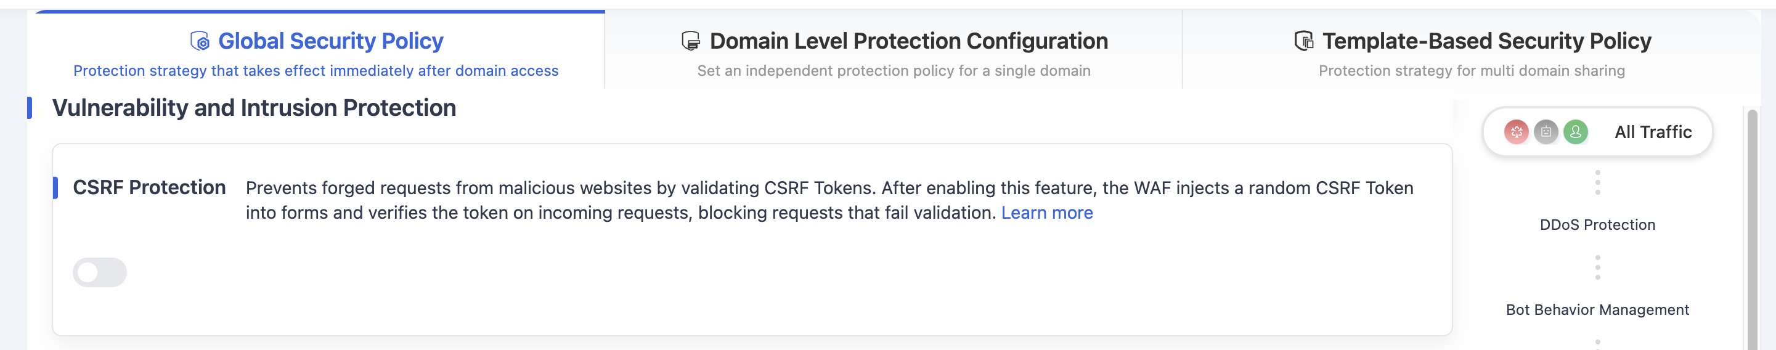Click the dotted connector above DDoS Protection
This screenshot has width=1776, height=350.
coord(1597,182)
